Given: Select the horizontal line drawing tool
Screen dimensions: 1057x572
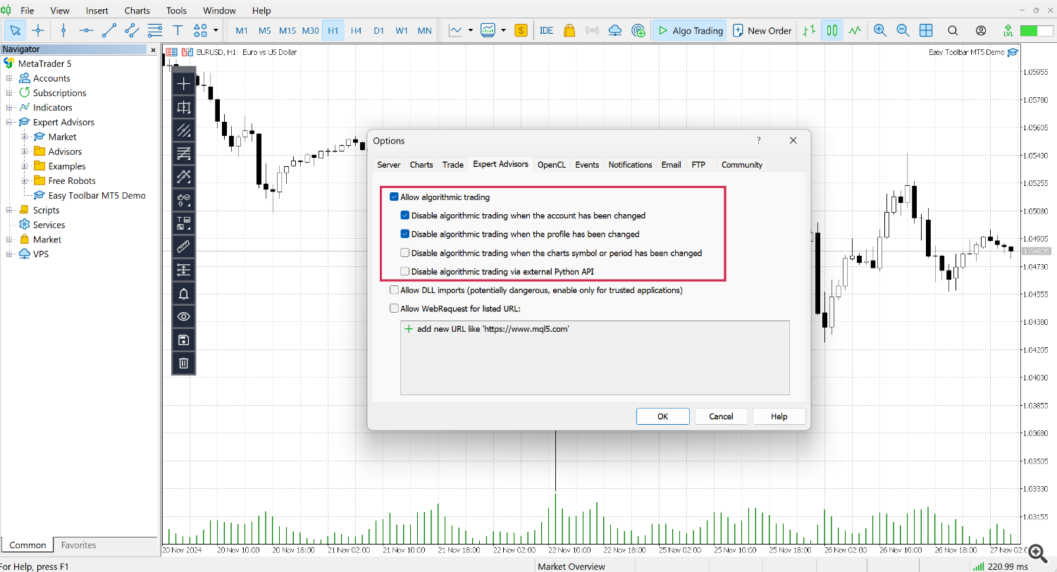Looking at the screenshot, I should click(x=86, y=30).
